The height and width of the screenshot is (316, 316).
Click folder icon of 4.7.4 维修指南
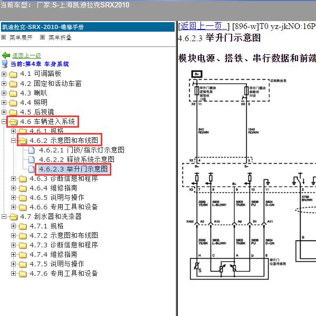(x=23, y=254)
